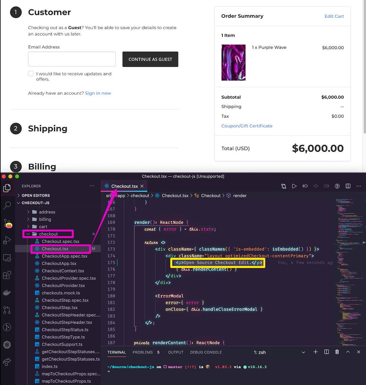Open CheckoutStepHeader.tsx in the file tree

67,322
